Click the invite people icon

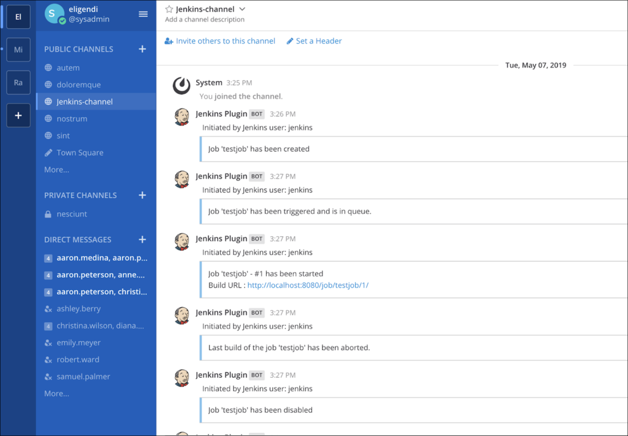[169, 41]
